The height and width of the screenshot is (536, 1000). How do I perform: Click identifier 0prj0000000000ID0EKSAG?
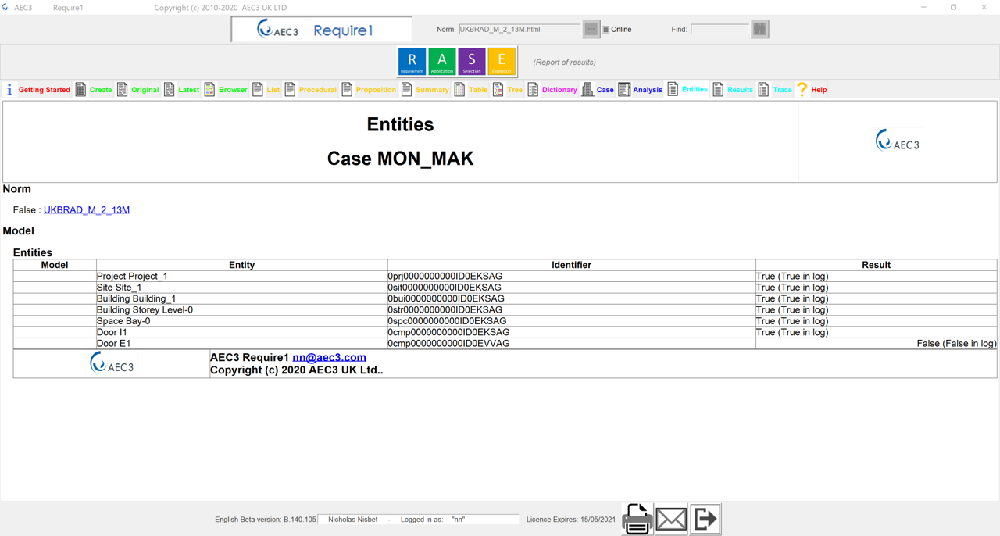tap(445, 276)
